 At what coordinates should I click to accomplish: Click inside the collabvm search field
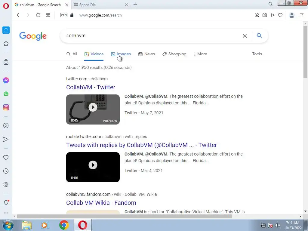(x=151, y=36)
